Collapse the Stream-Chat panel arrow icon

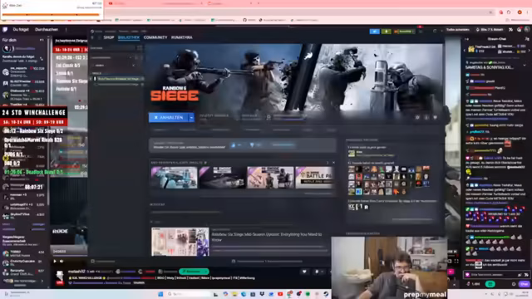click(466, 39)
